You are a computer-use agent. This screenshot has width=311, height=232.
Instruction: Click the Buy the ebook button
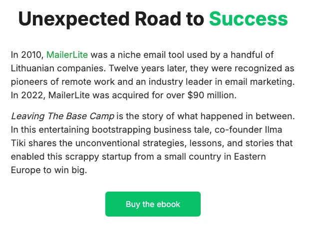[x=153, y=204]
